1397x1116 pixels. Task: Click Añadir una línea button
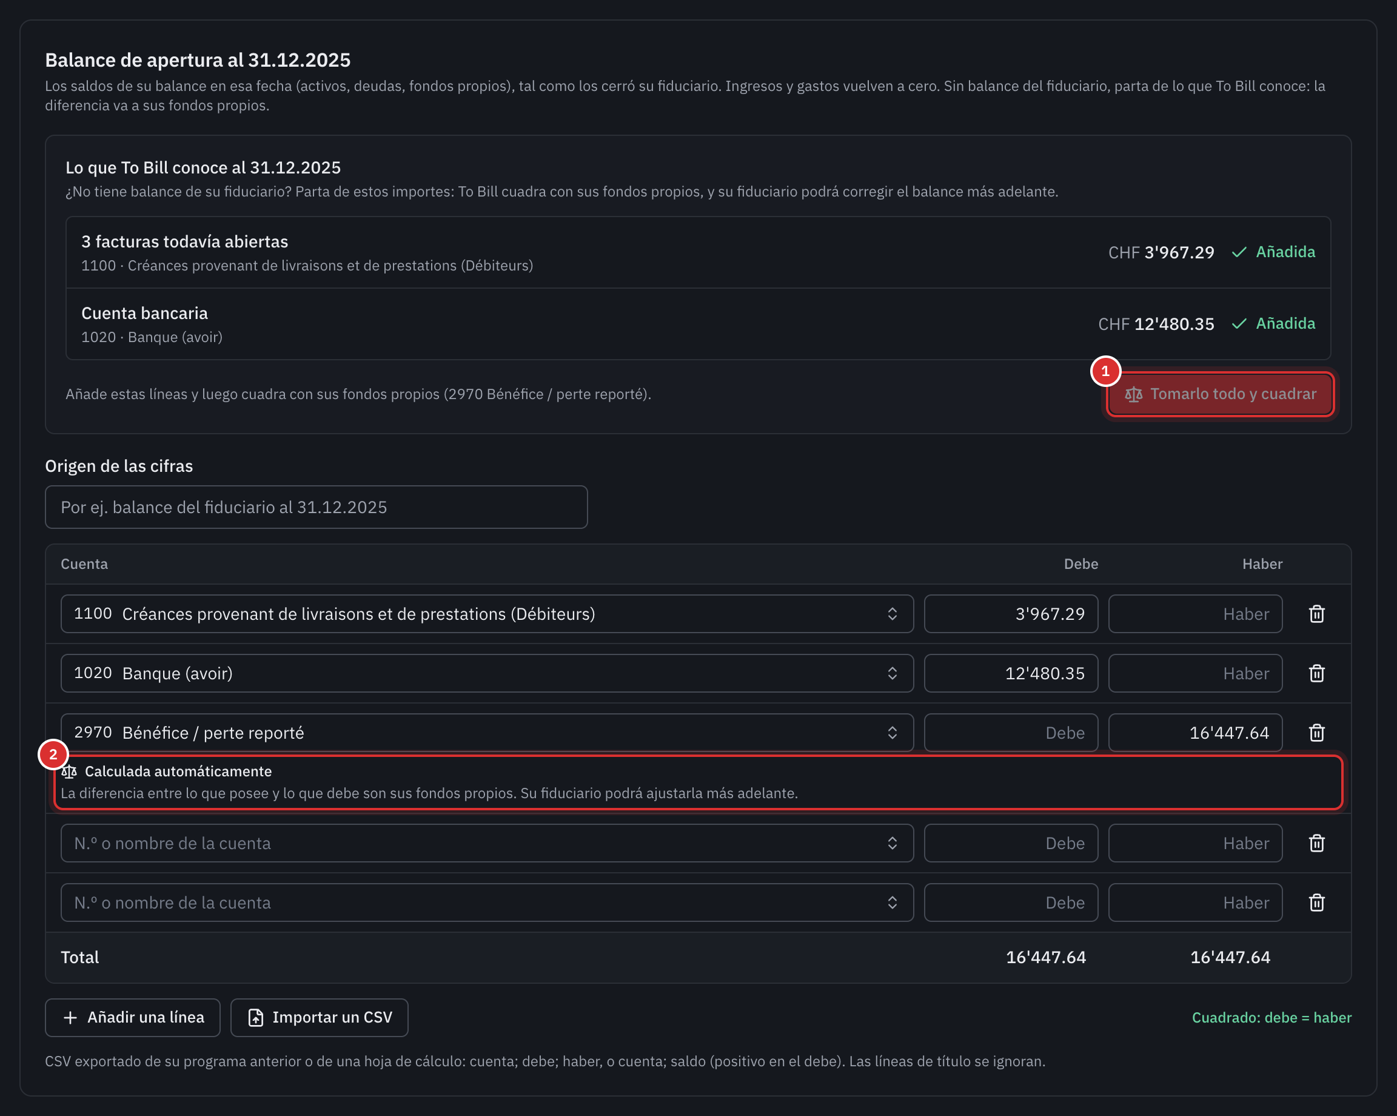click(133, 1018)
